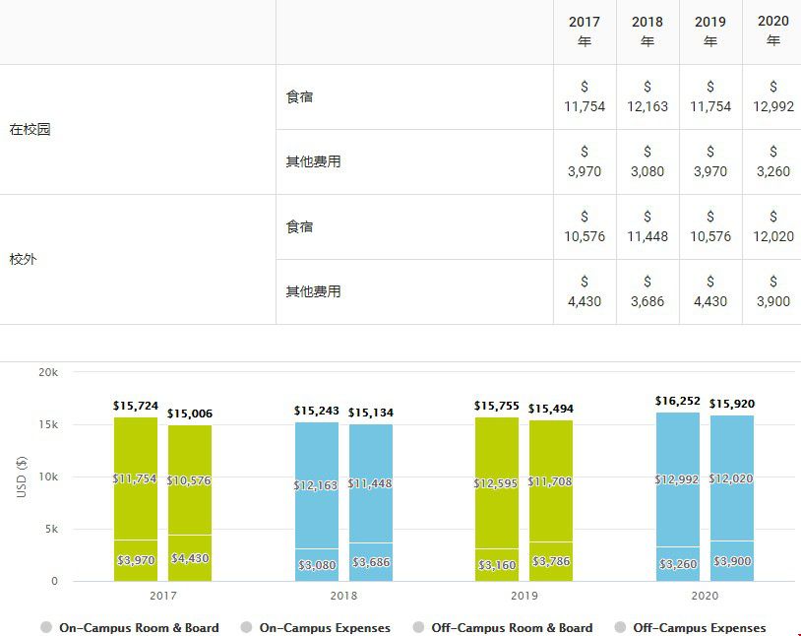Click the 2019 bar segment labeled $3,786
801x636 pixels.
coord(551,561)
